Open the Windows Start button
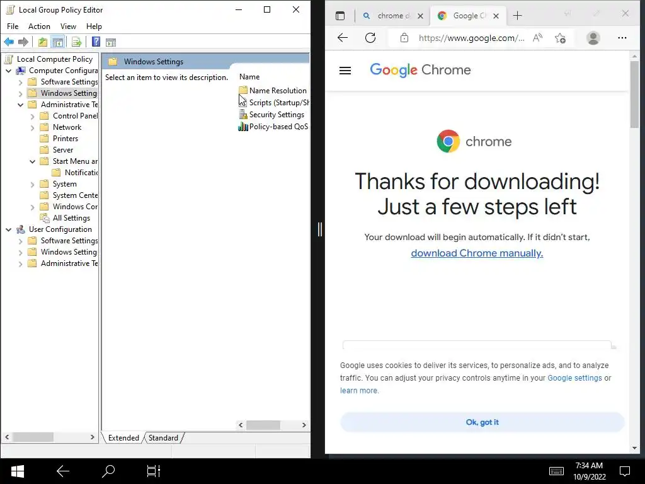Screen dimensions: 645x484 18,471
